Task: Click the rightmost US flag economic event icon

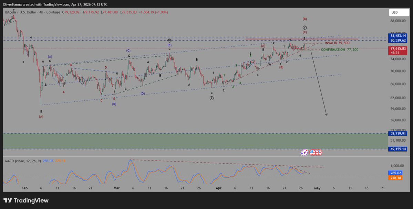Action: [320, 152]
